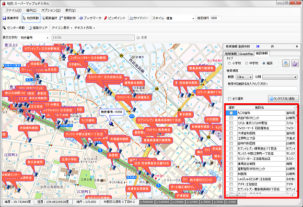Open the スタイル style dropdown
303x207 pixels.
[180, 18]
